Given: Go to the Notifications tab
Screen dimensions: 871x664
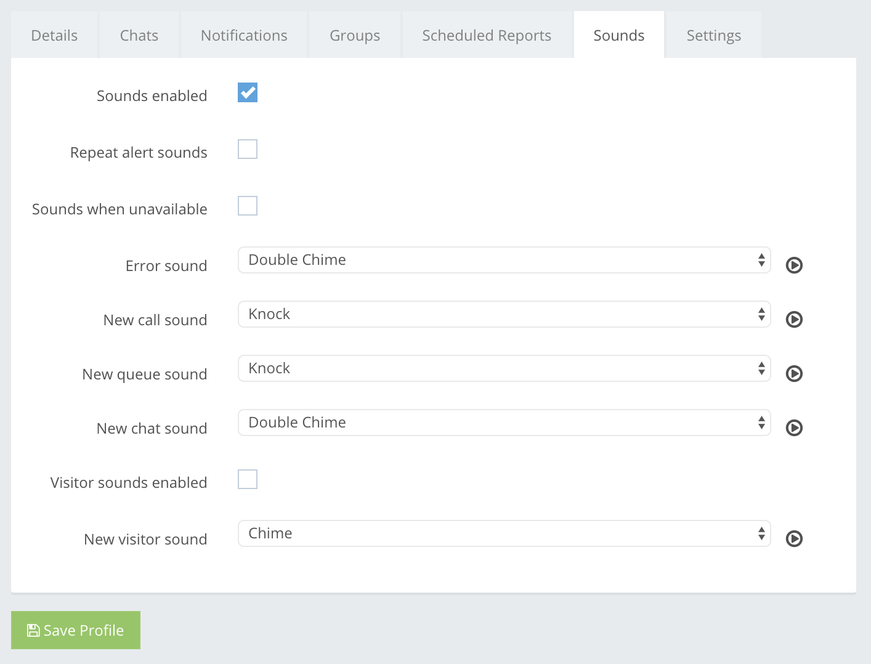Looking at the screenshot, I should click(x=244, y=36).
